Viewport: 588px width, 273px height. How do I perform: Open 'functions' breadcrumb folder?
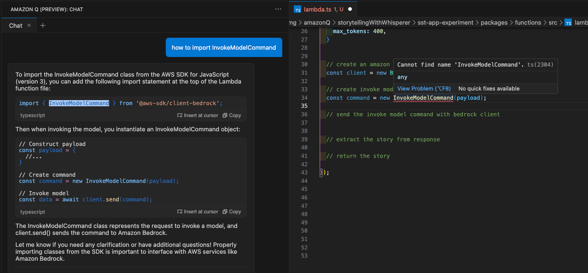[x=528, y=22]
